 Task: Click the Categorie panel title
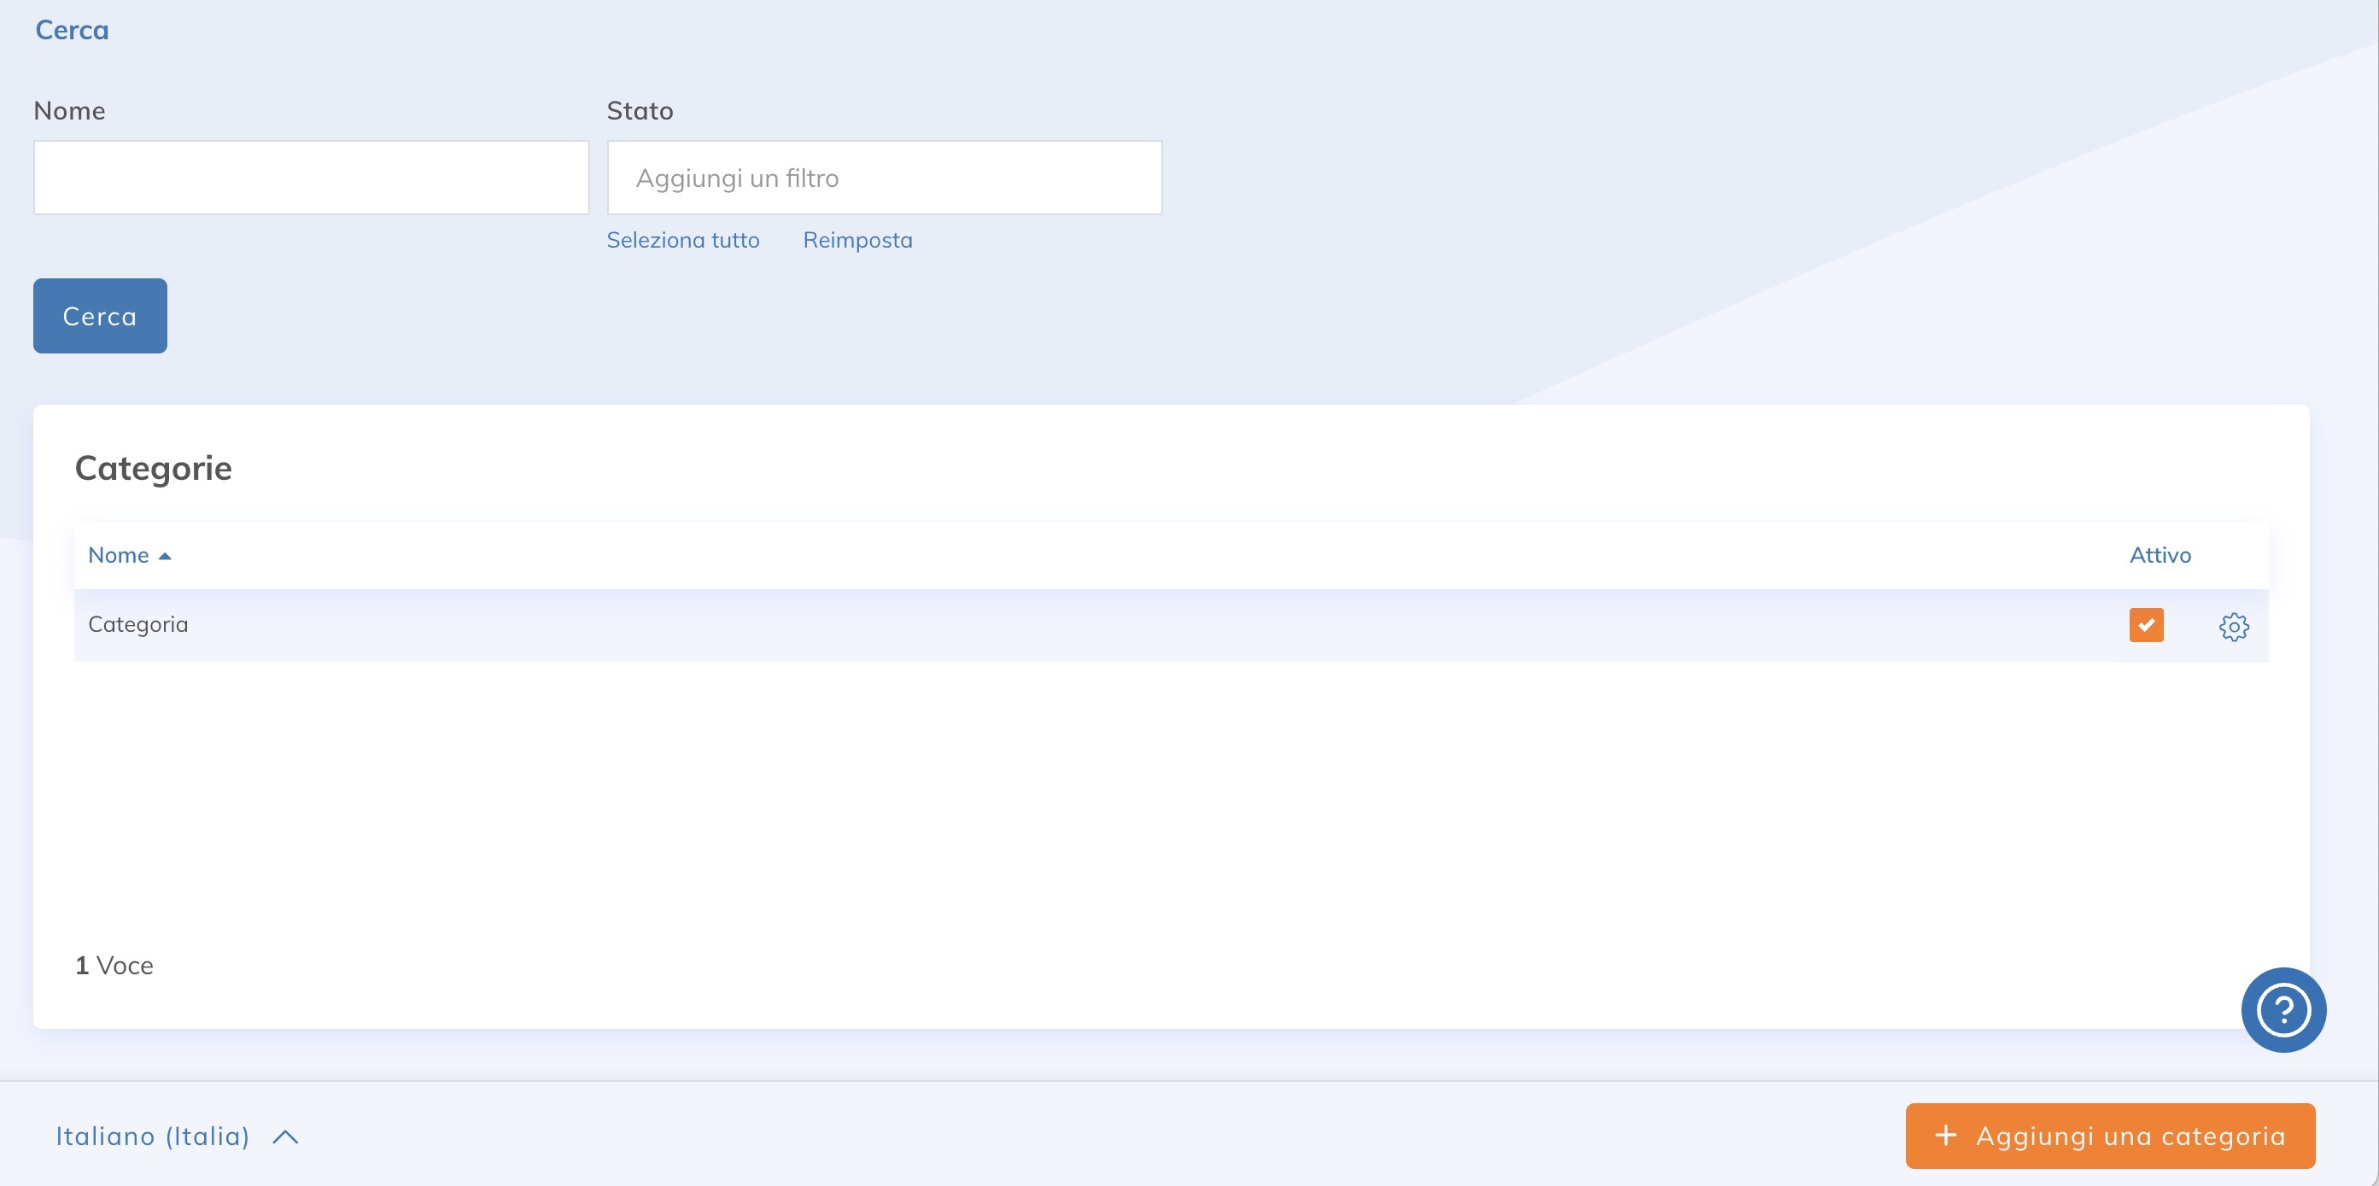[x=154, y=468]
